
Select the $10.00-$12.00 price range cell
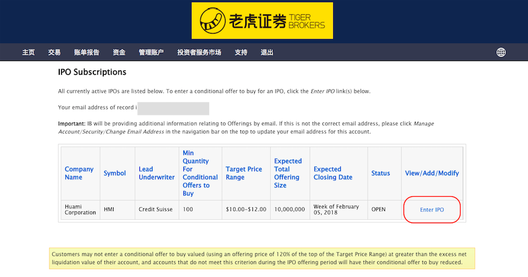[246, 209]
